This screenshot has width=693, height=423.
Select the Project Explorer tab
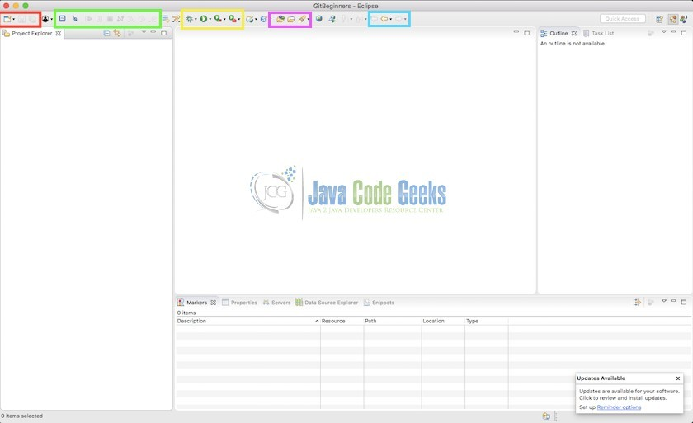[x=32, y=33]
